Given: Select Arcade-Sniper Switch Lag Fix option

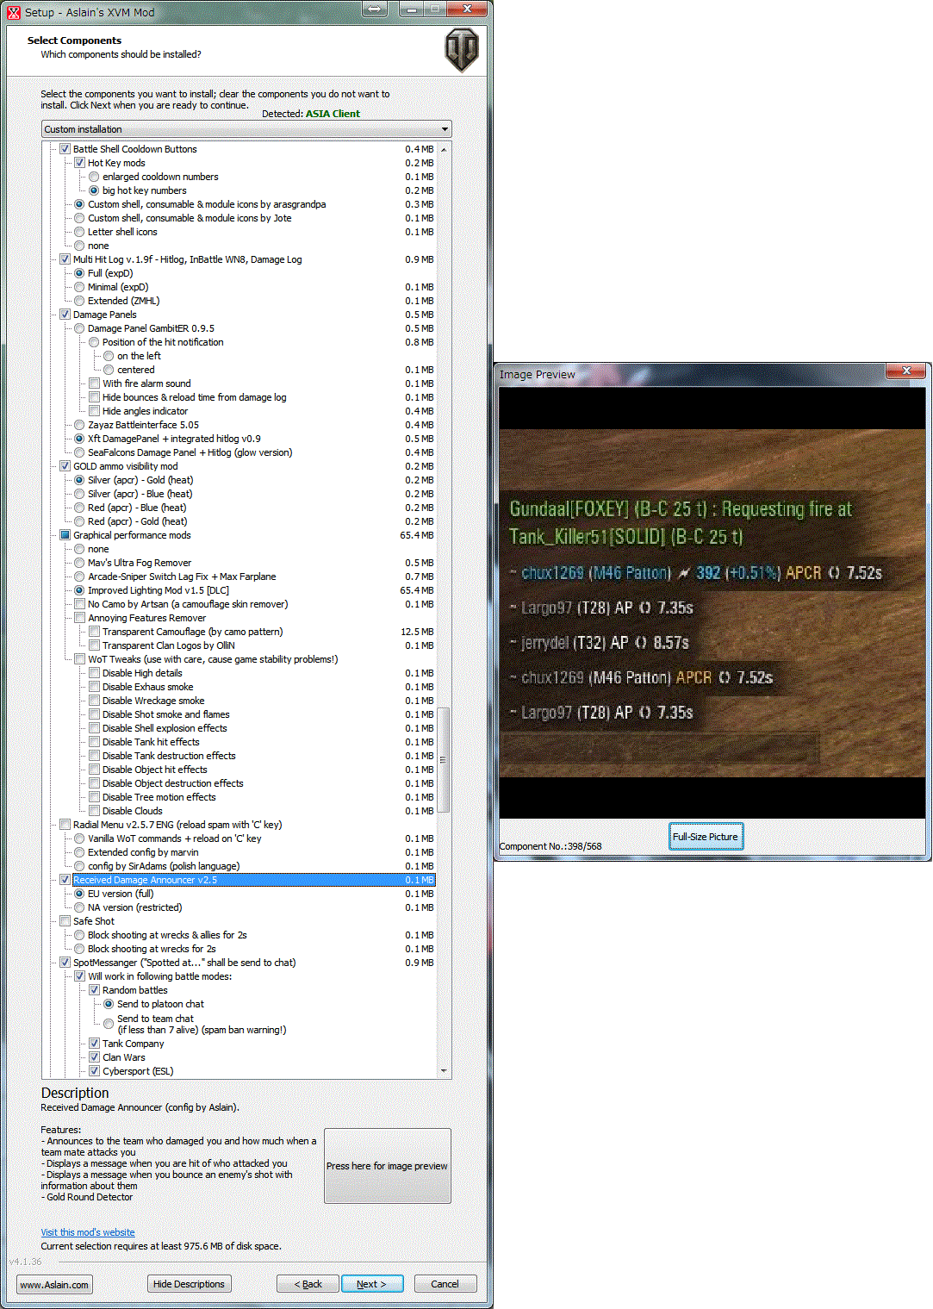Looking at the screenshot, I should pos(79,577).
